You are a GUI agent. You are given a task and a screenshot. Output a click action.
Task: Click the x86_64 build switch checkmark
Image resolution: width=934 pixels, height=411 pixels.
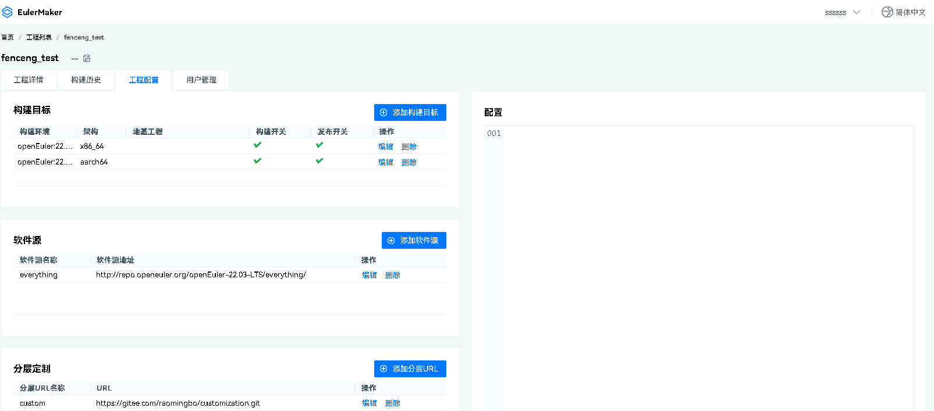click(x=257, y=145)
